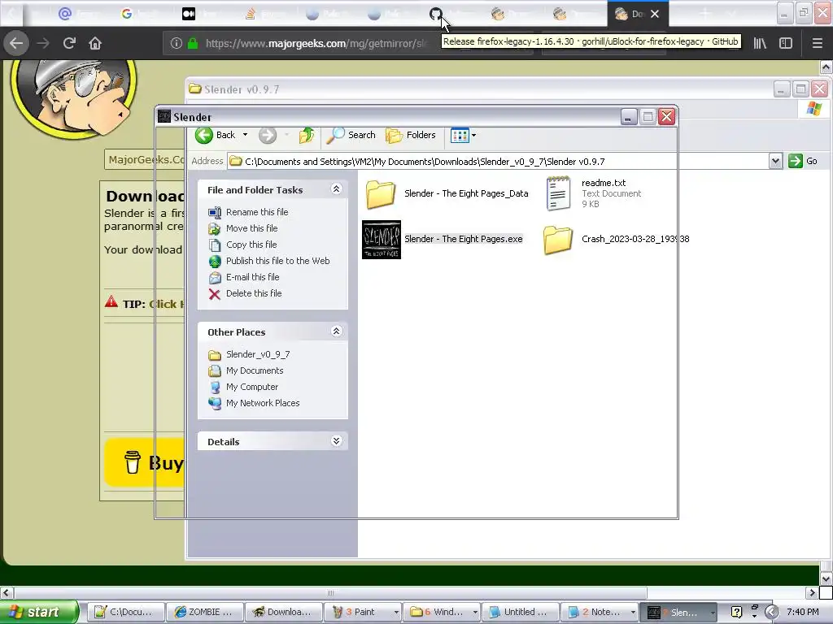Collapse File and Folder Tasks panel
This screenshot has width=833, height=624.
336,189
